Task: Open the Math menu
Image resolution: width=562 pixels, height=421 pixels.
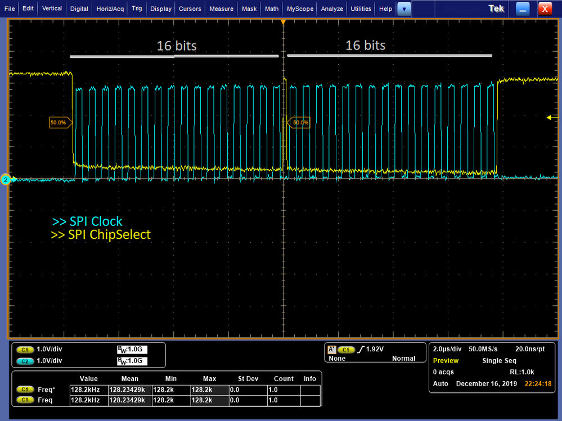Action: click(272, 8)
